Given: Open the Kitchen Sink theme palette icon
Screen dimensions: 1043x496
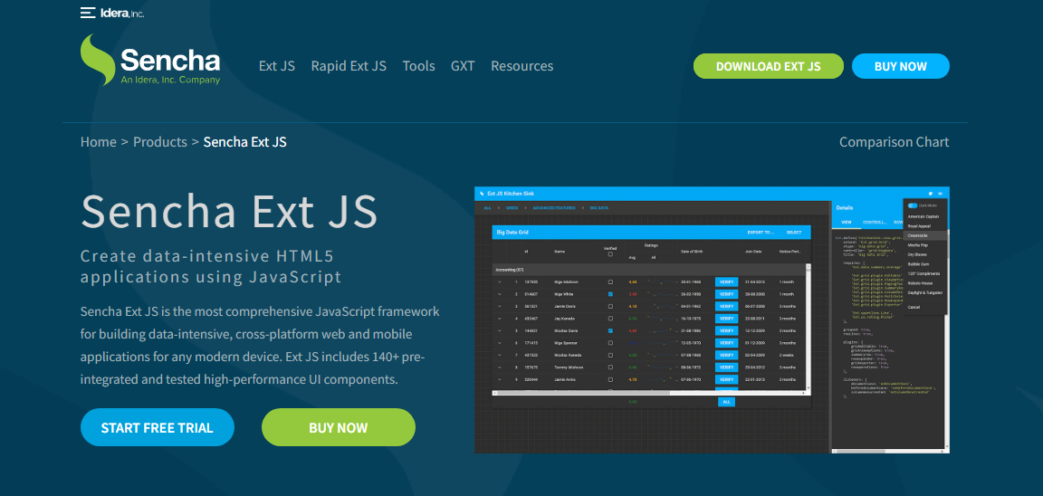Looking at the screenshot, I should pos(931,194).
